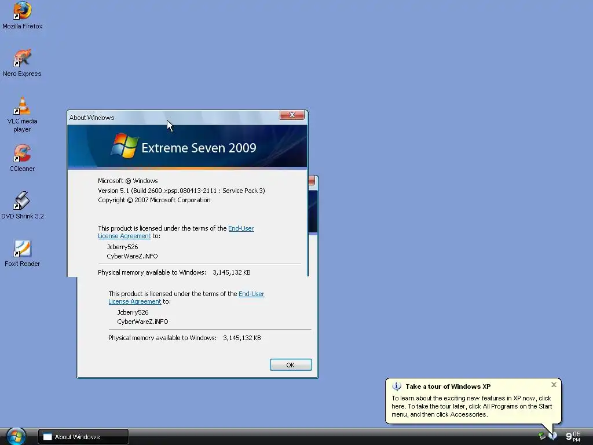Click the tour balloon's 'To learn about' message
The width and height of the screenshot is (593, 445).
coord(471,406)
